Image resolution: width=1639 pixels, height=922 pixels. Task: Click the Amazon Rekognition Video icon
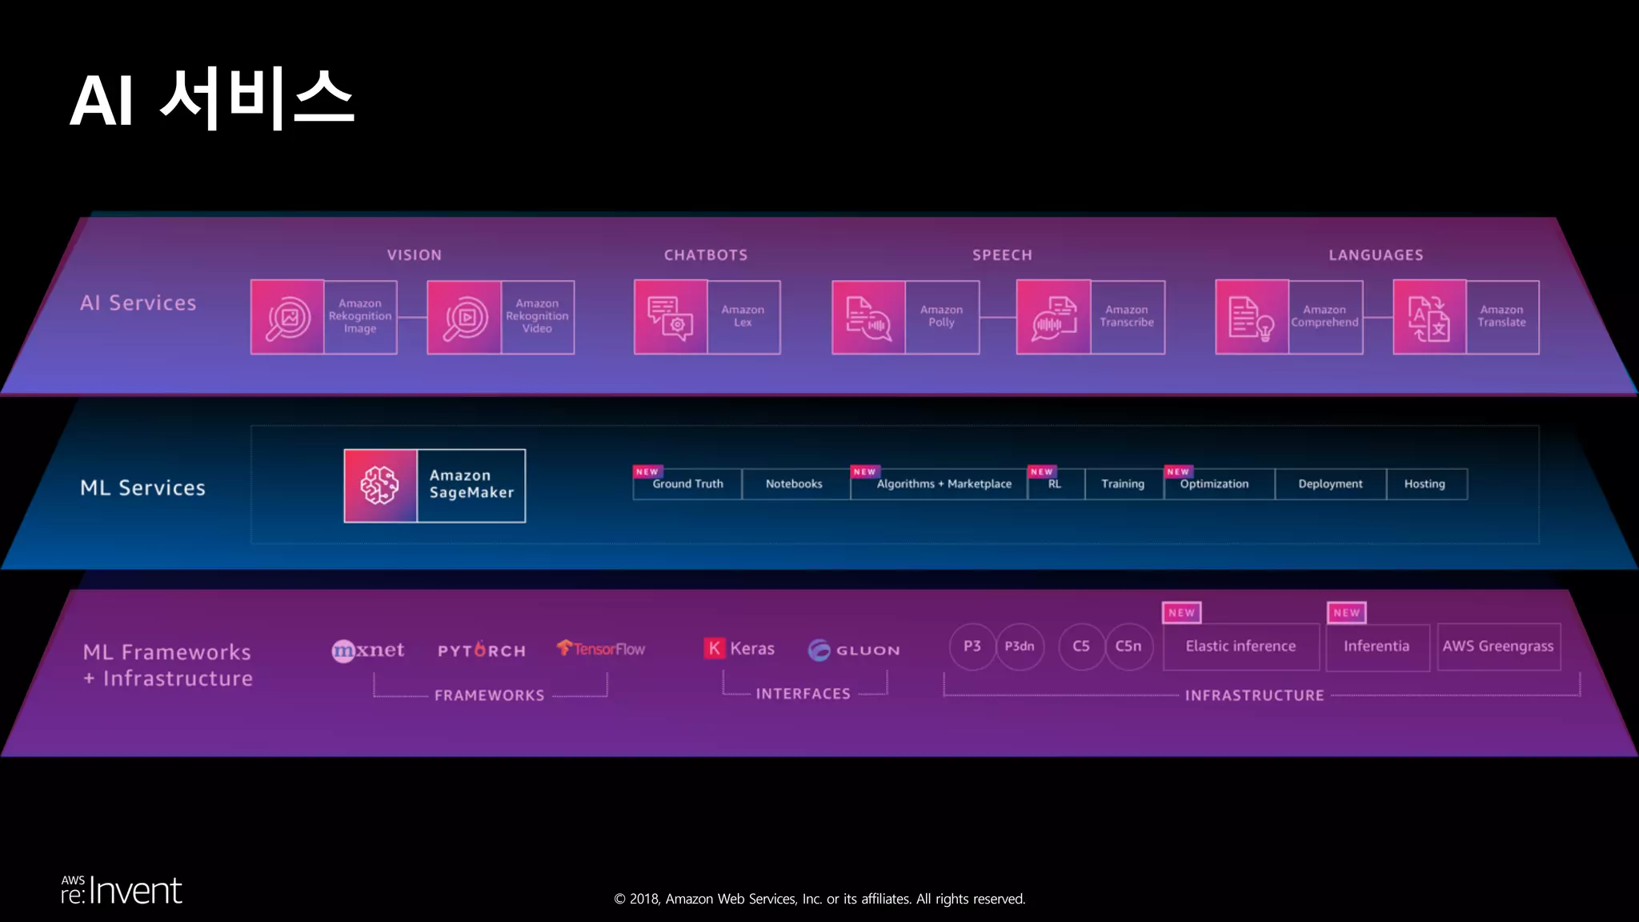[x=464, y=317]
